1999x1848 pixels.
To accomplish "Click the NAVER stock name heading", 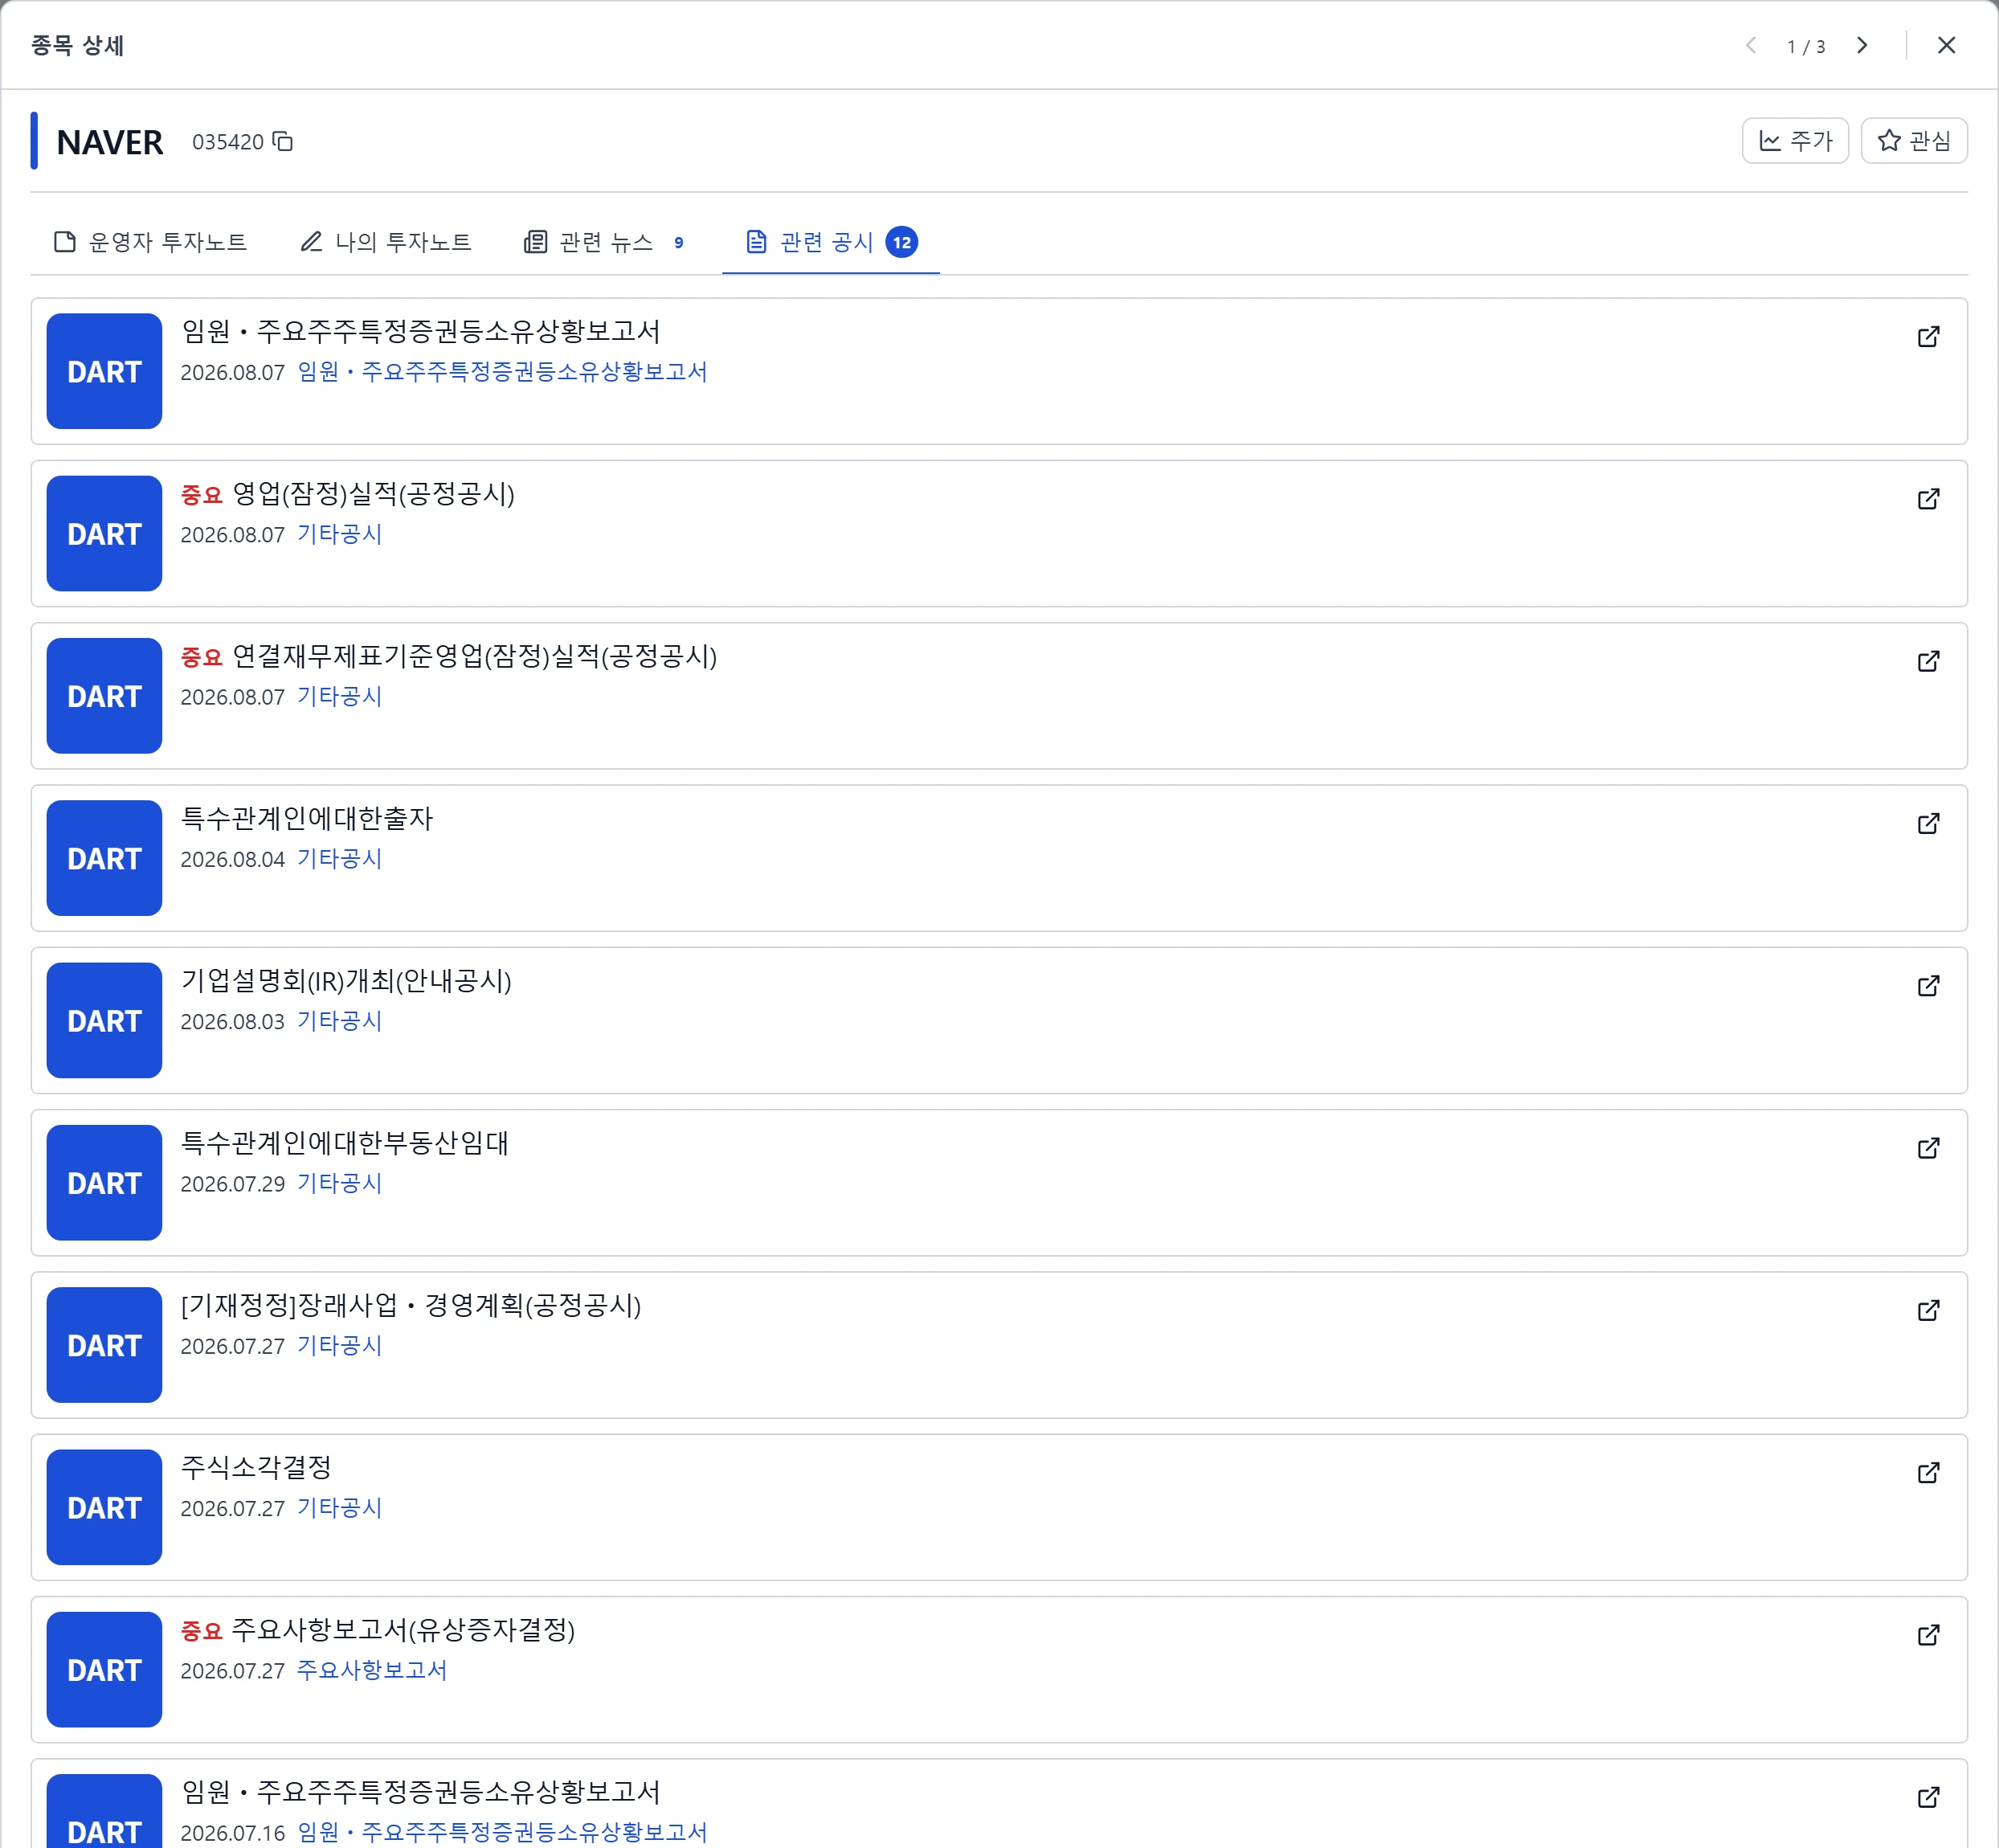I will (109, 142).
